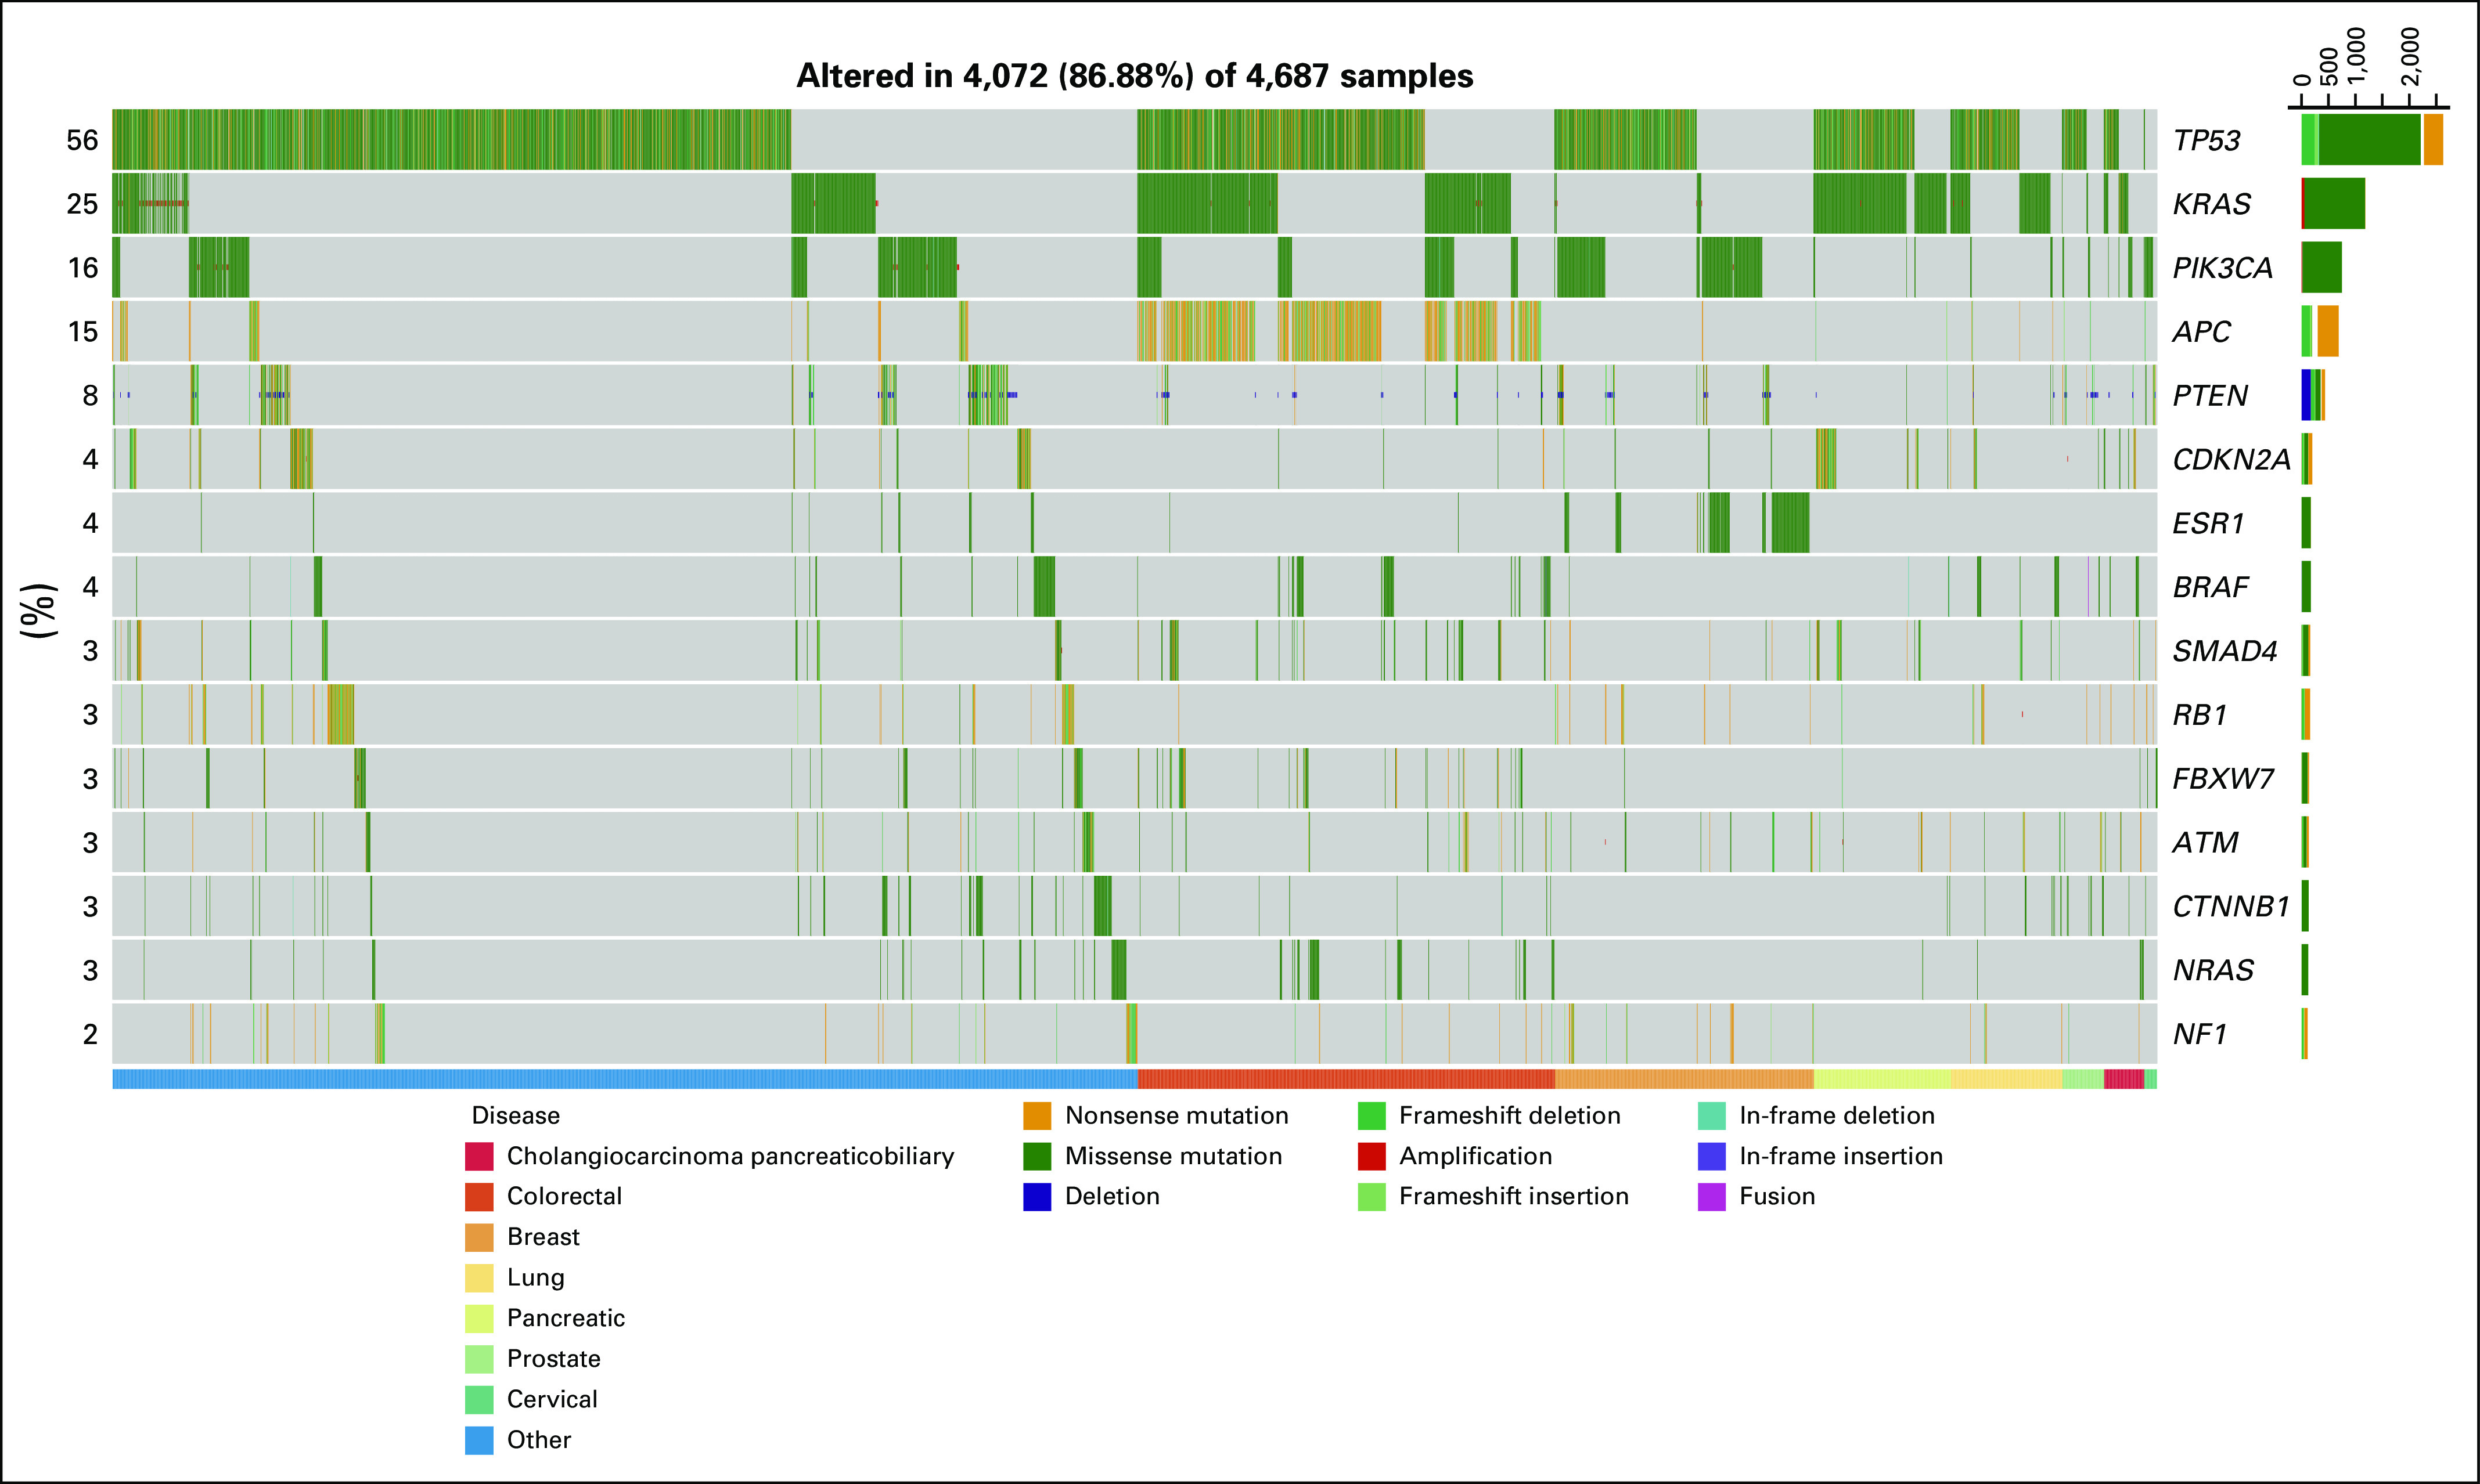Screen dimensions: 2480x1484
Task: Click the 'Fusion' legend text
Action: pyautogui.click(x=1777, y=1196)
